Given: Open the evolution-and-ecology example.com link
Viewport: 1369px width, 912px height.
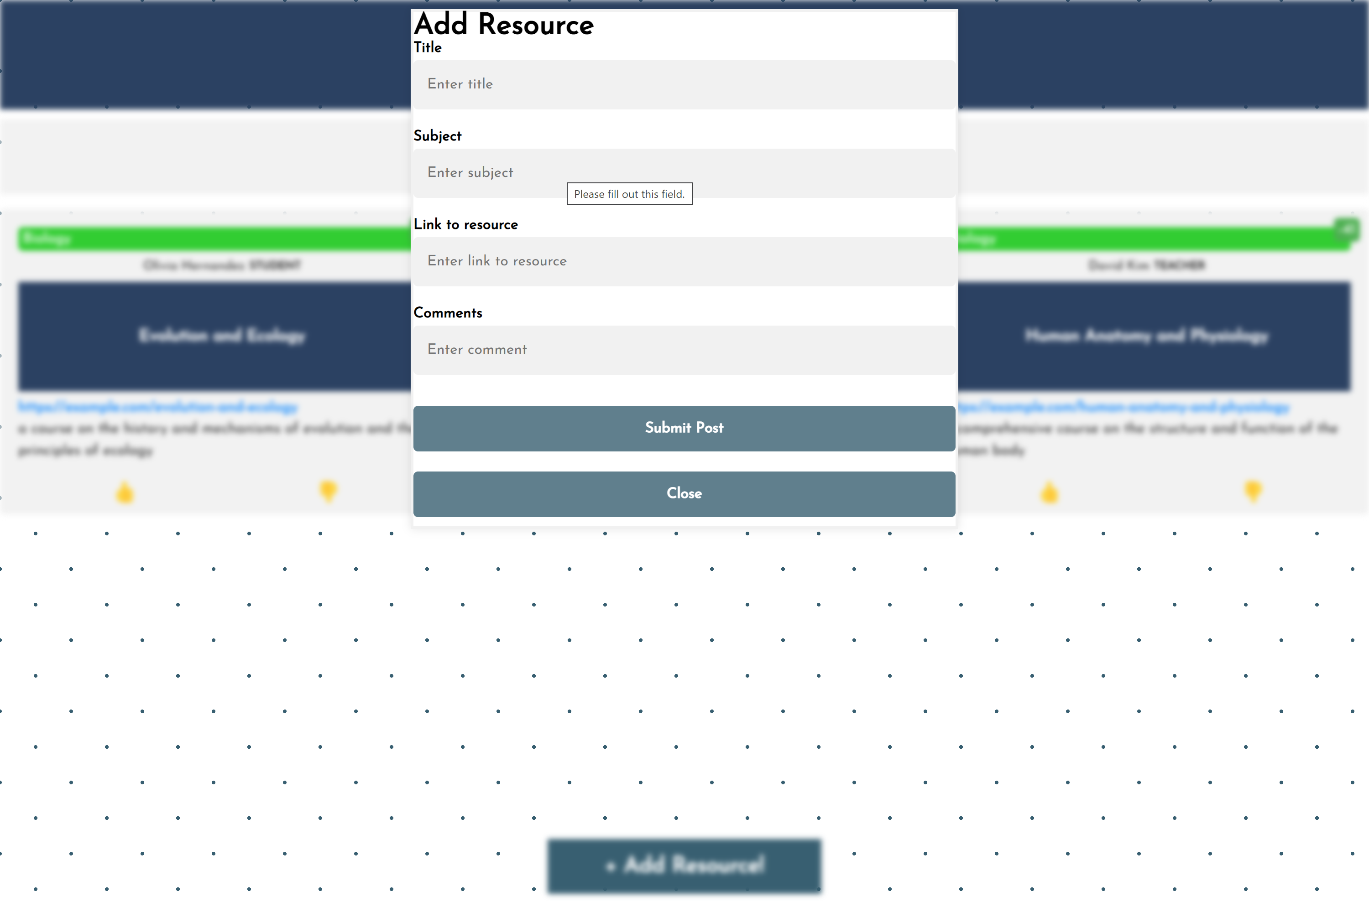Looking at the screenshot, I should 157,407.
